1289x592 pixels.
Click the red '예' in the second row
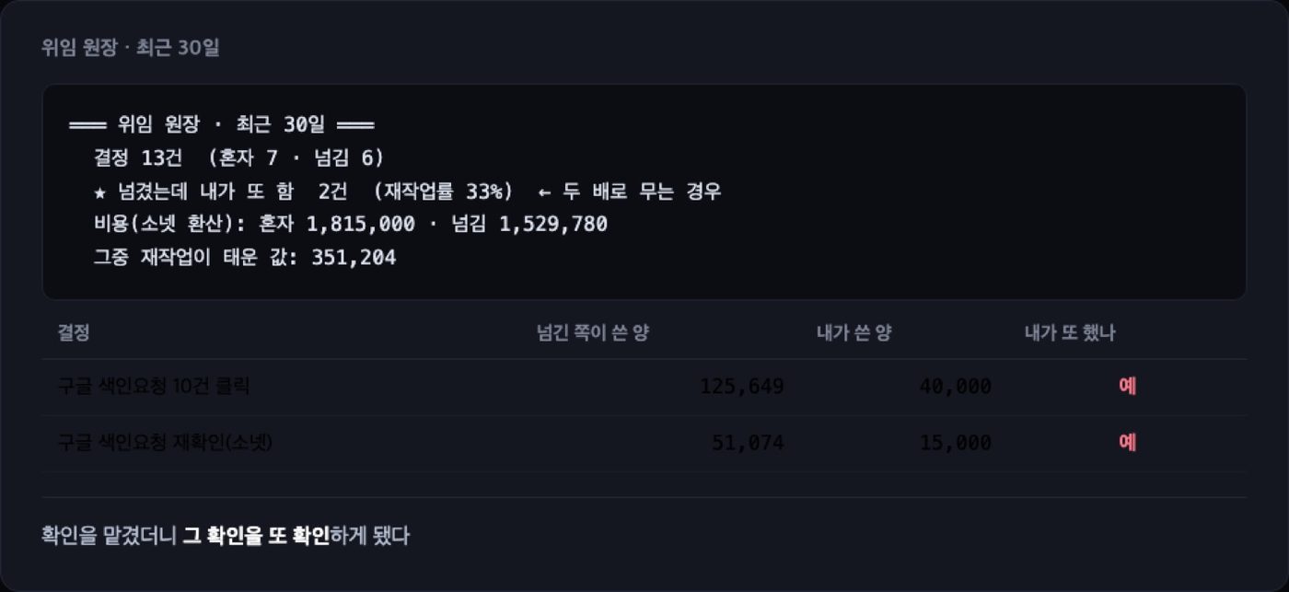pyautogui.click(x=1127, y=443)
